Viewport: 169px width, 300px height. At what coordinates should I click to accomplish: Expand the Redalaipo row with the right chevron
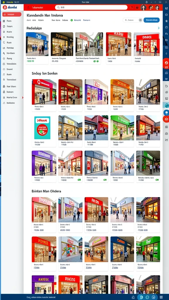[x=159, y=28]
